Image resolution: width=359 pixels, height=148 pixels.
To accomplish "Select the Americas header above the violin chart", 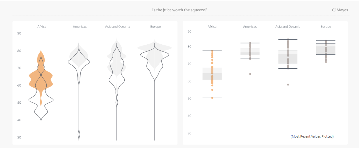I will pos(80,27).
